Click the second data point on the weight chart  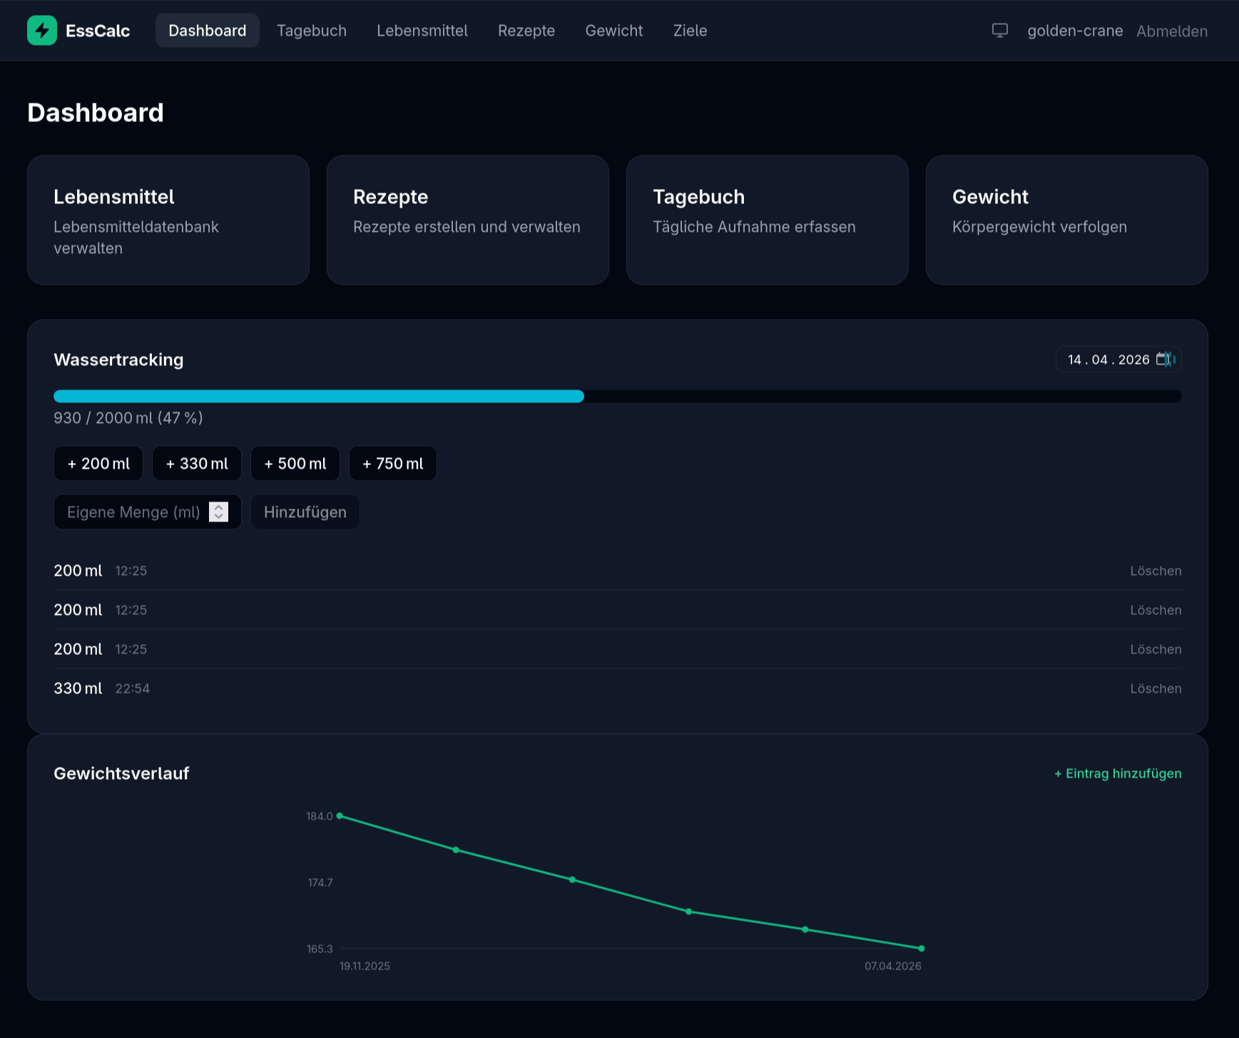coord(456,850)
